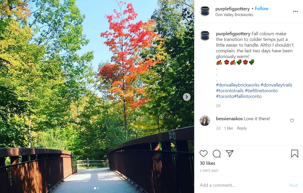Open #fallintoronto hashtag
Viewport: 303px width, 193px height.
pyautogui.click(x=248, y=96)
